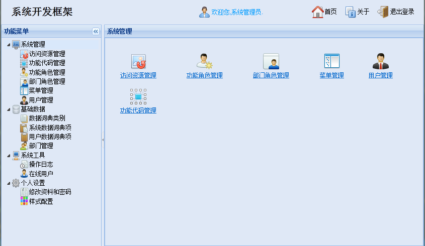Image resolution: width=425 pixels, height=246 pixels.
Task: Click the 系统数据词典项 clipboard icon
Action: click(x=24, y=128)
